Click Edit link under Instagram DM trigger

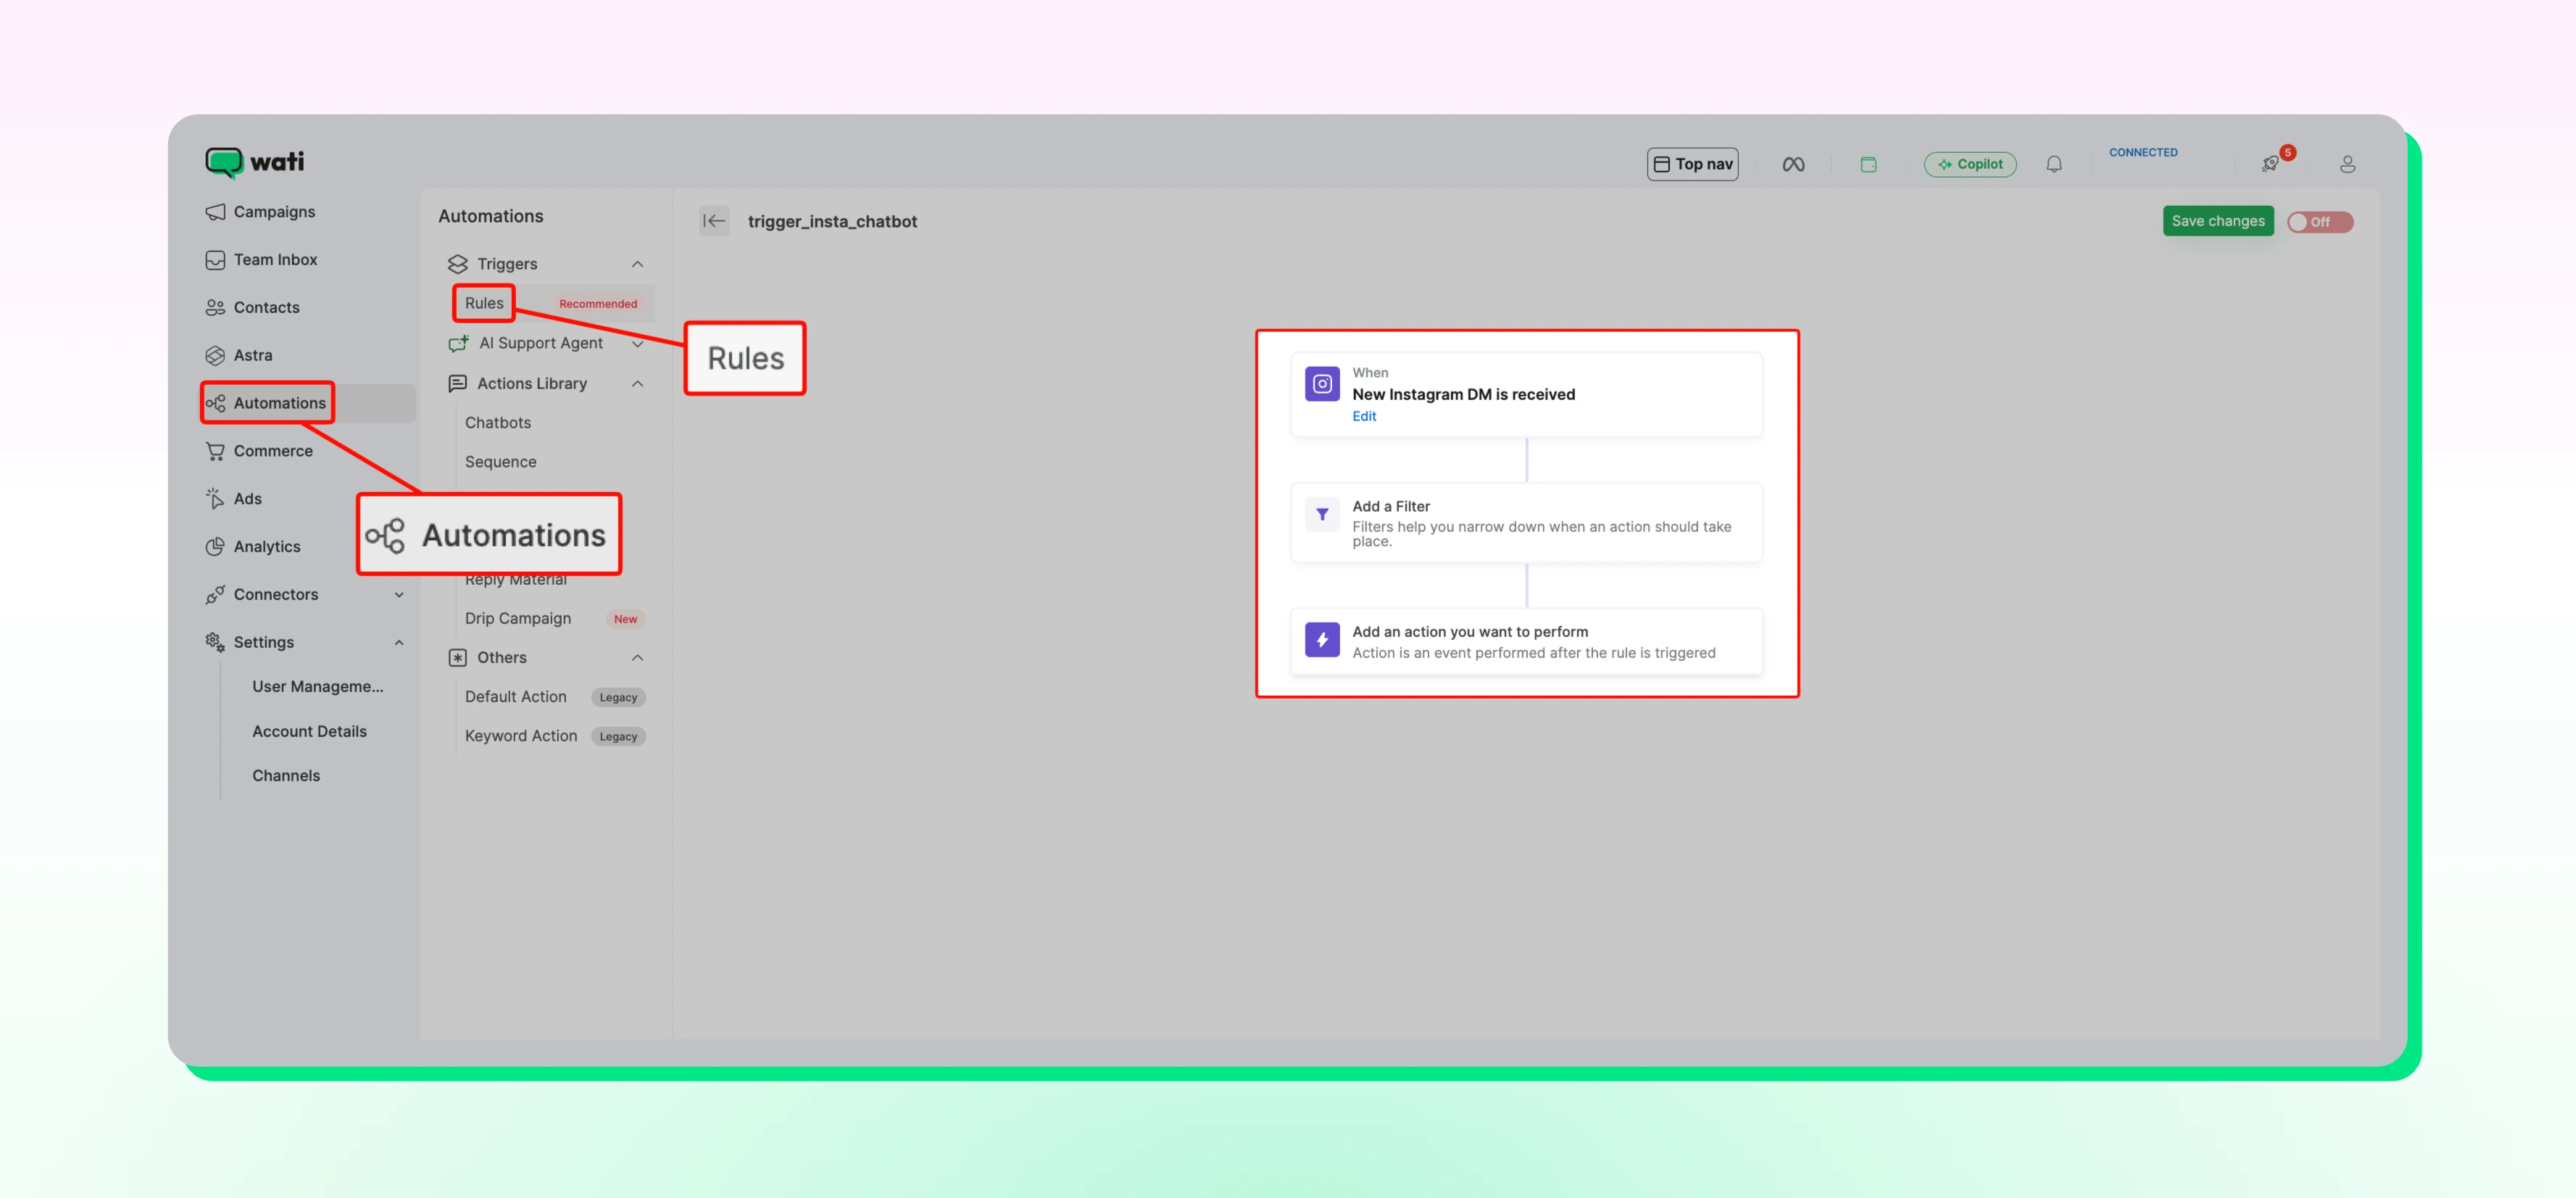(1364, 417)
